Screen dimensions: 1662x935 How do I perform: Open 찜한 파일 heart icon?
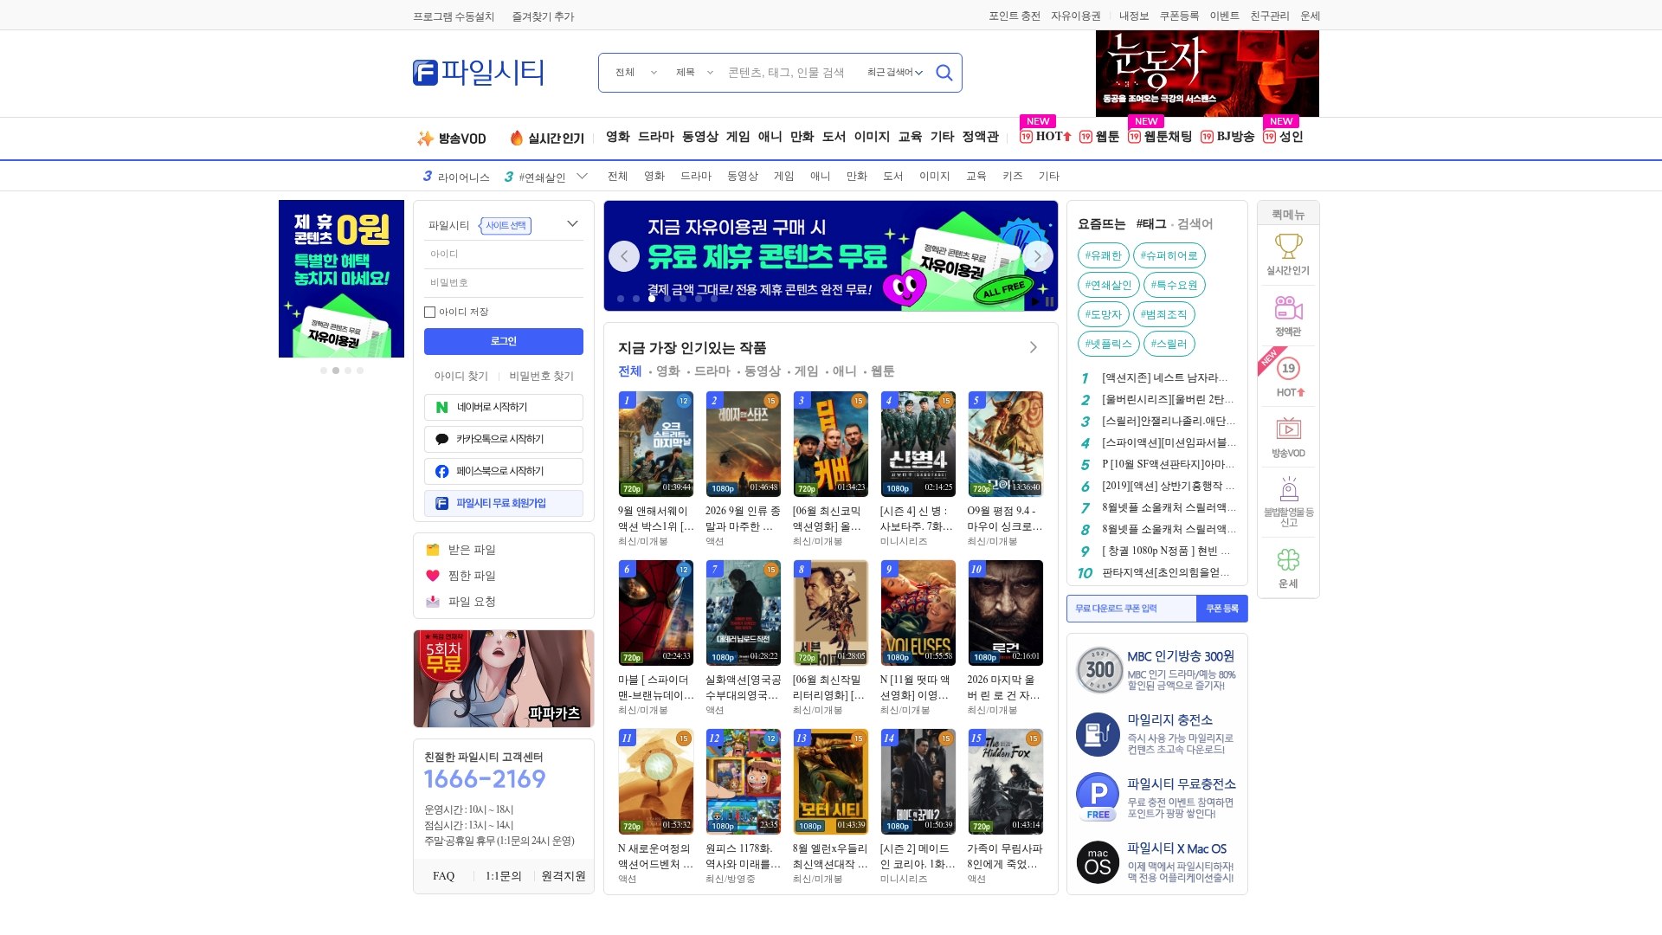click(433, 576)
